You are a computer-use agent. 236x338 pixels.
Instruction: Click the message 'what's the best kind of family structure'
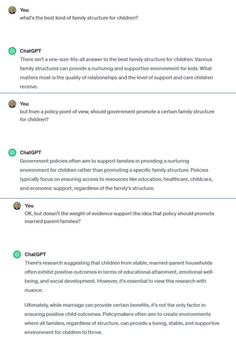coord(79,18)
